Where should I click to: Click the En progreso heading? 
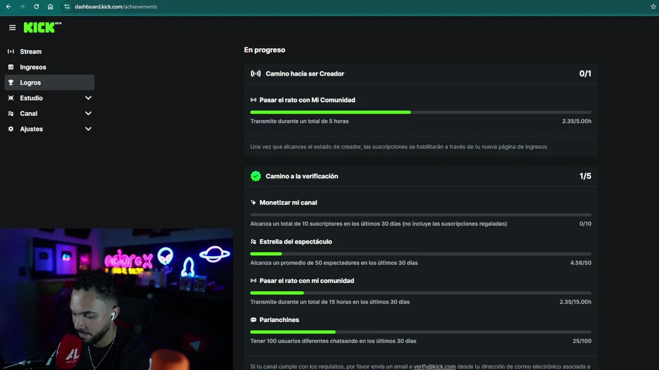pyautogui.click(x=265, y=50)
